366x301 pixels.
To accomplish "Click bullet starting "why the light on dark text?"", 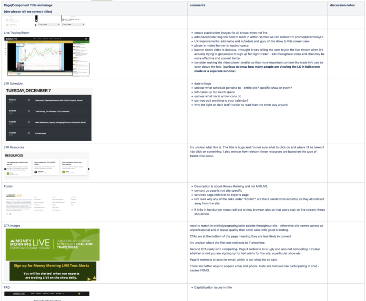I will [241, 104].
